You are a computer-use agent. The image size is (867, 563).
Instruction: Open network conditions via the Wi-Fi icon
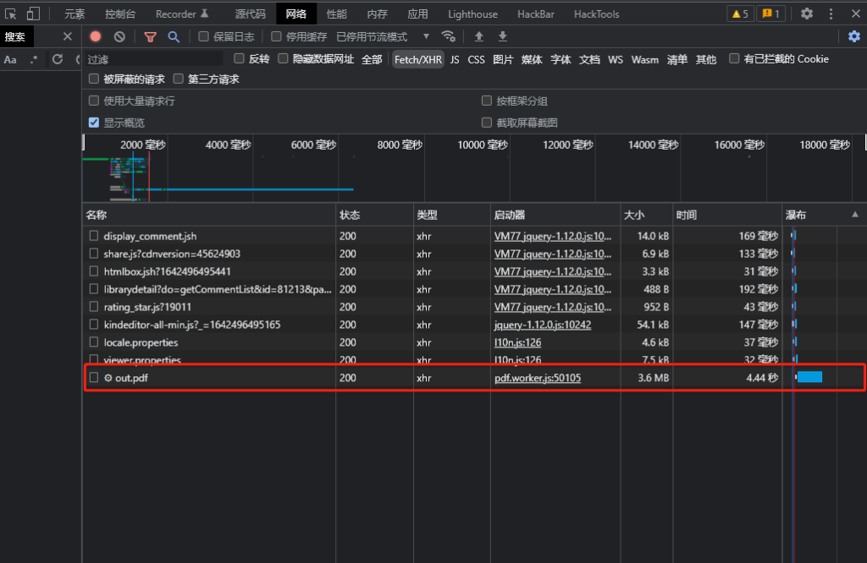[449, 36]
